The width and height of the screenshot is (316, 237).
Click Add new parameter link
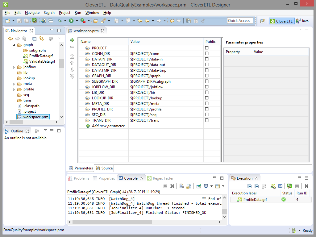point(108,126)
